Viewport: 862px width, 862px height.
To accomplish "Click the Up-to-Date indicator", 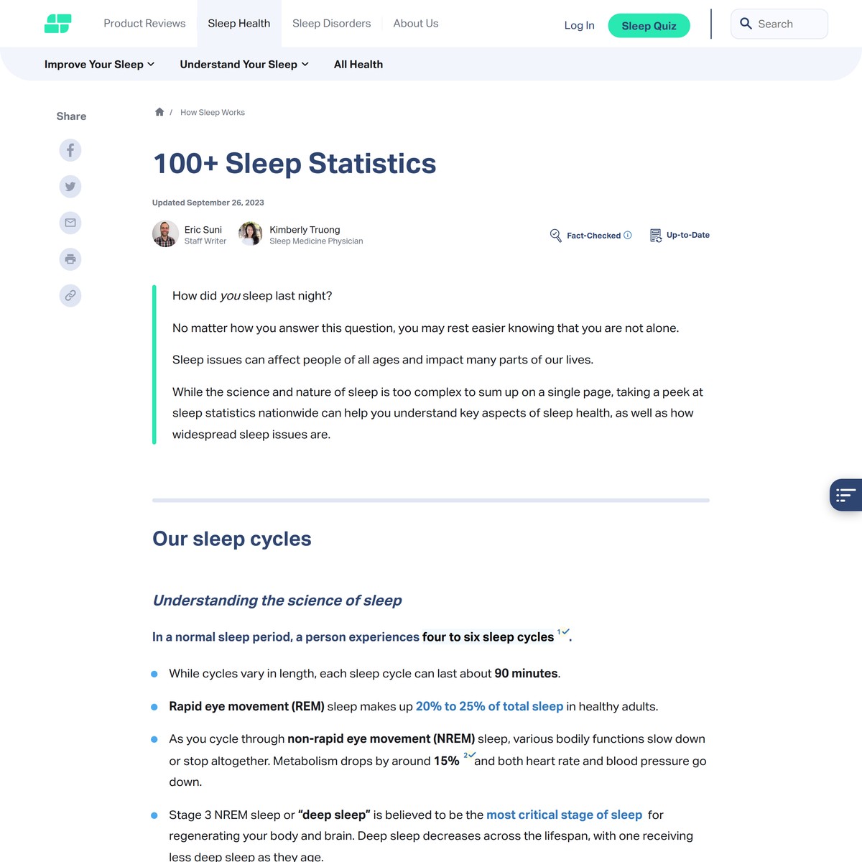I will pyautogui.click(x=680, y=235).
